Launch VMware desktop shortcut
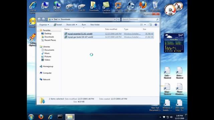 click(x=118, y=6)
